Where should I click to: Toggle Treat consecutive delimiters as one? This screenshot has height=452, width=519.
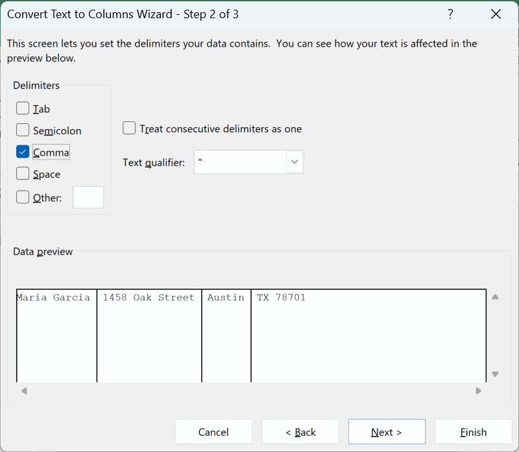(129, 128)
